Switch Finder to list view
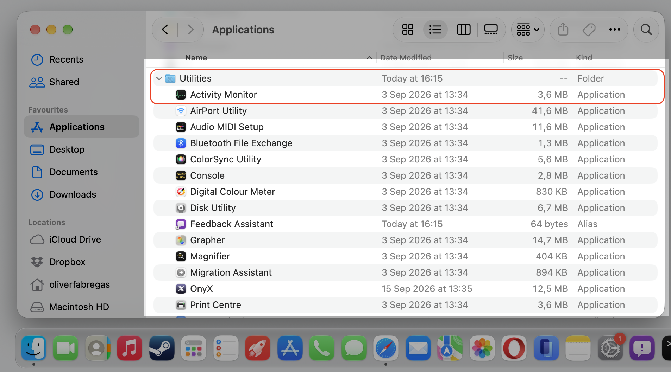Image resolution: width=671 pixels, height=372 pixels. [x=435, y=30]
